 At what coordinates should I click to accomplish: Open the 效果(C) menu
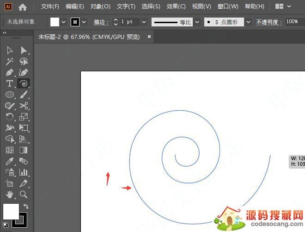(x=176, y=6)
